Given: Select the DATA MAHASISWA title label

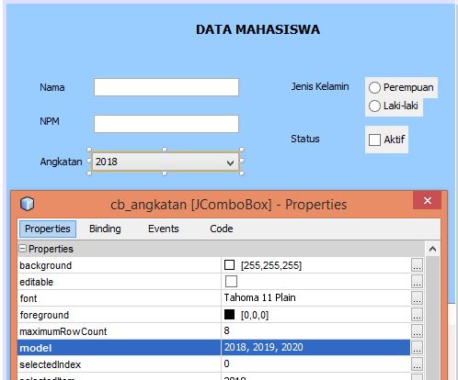Looking at the screenshot, I should (x=258, y=29).
